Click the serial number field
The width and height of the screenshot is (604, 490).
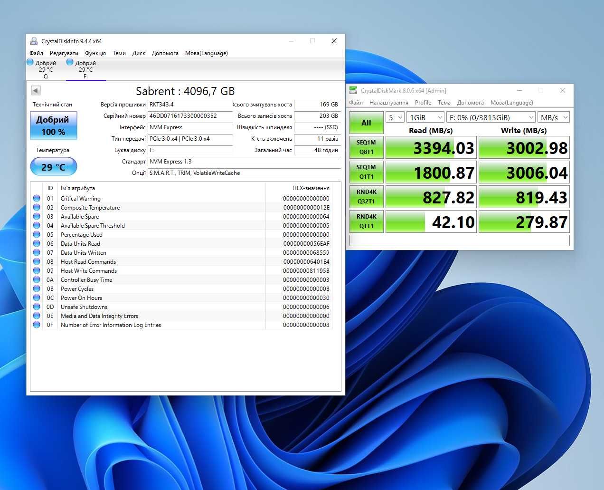[190, 116]
